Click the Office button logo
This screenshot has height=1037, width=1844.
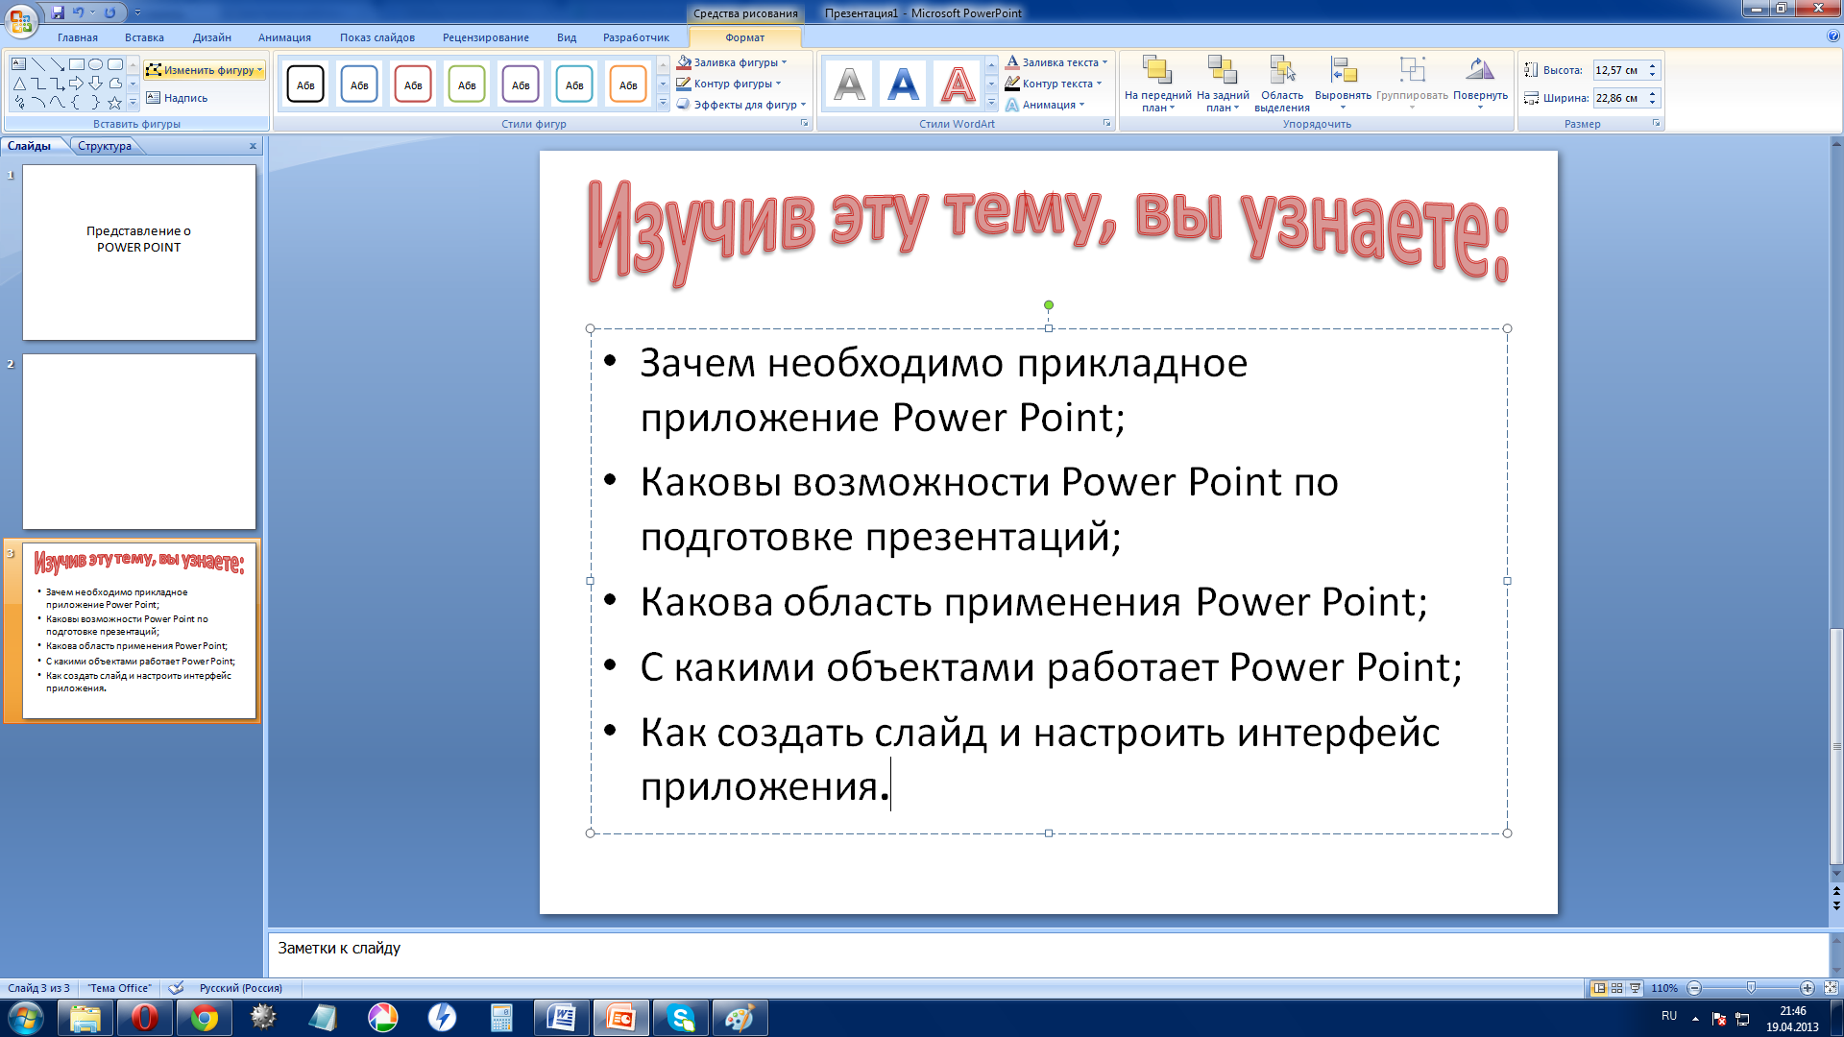(20, 19)
